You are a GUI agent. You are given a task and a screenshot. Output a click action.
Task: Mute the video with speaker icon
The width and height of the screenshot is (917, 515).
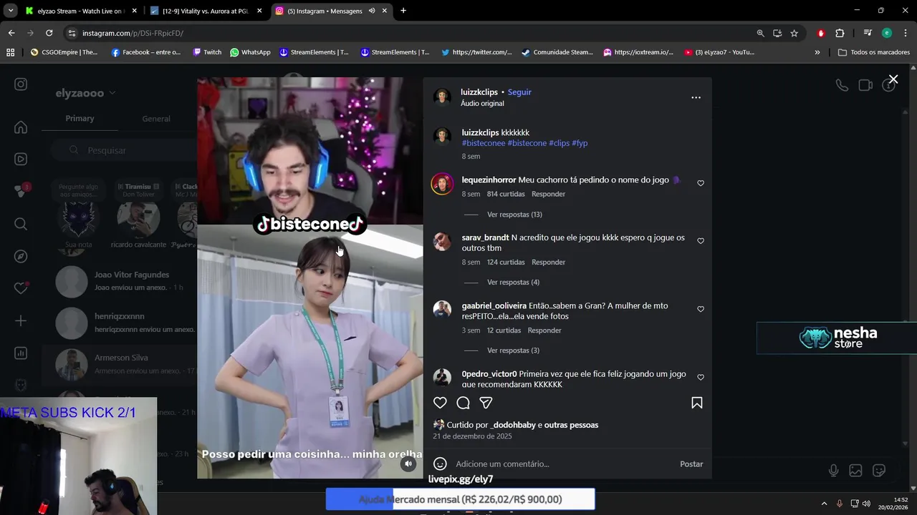point(408,463)
